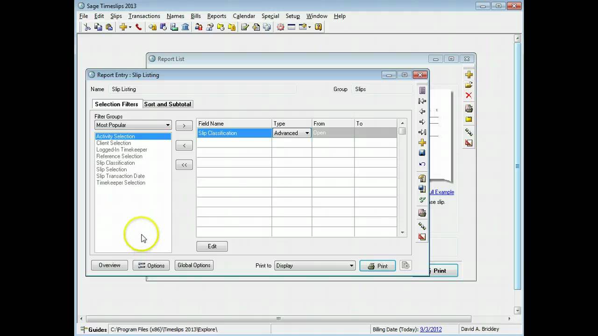Click the red telephone icon in toolbar

139,27
